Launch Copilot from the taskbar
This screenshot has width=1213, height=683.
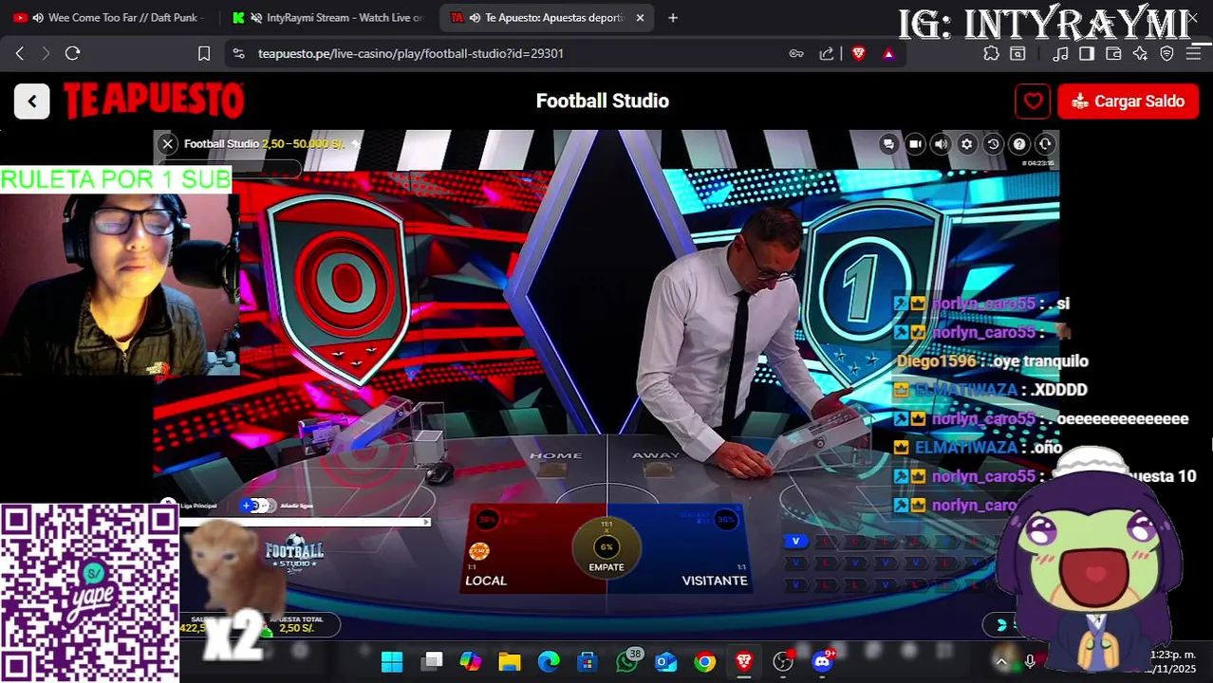471,661
